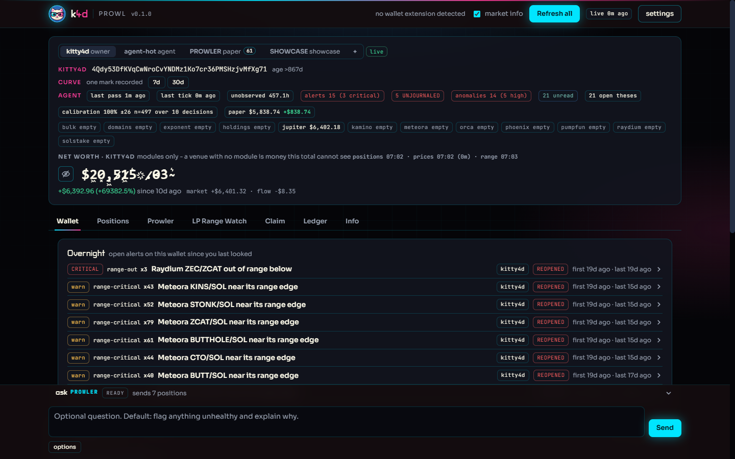Open the options button
Screen dimensions: 735x459
click(65, 447)
